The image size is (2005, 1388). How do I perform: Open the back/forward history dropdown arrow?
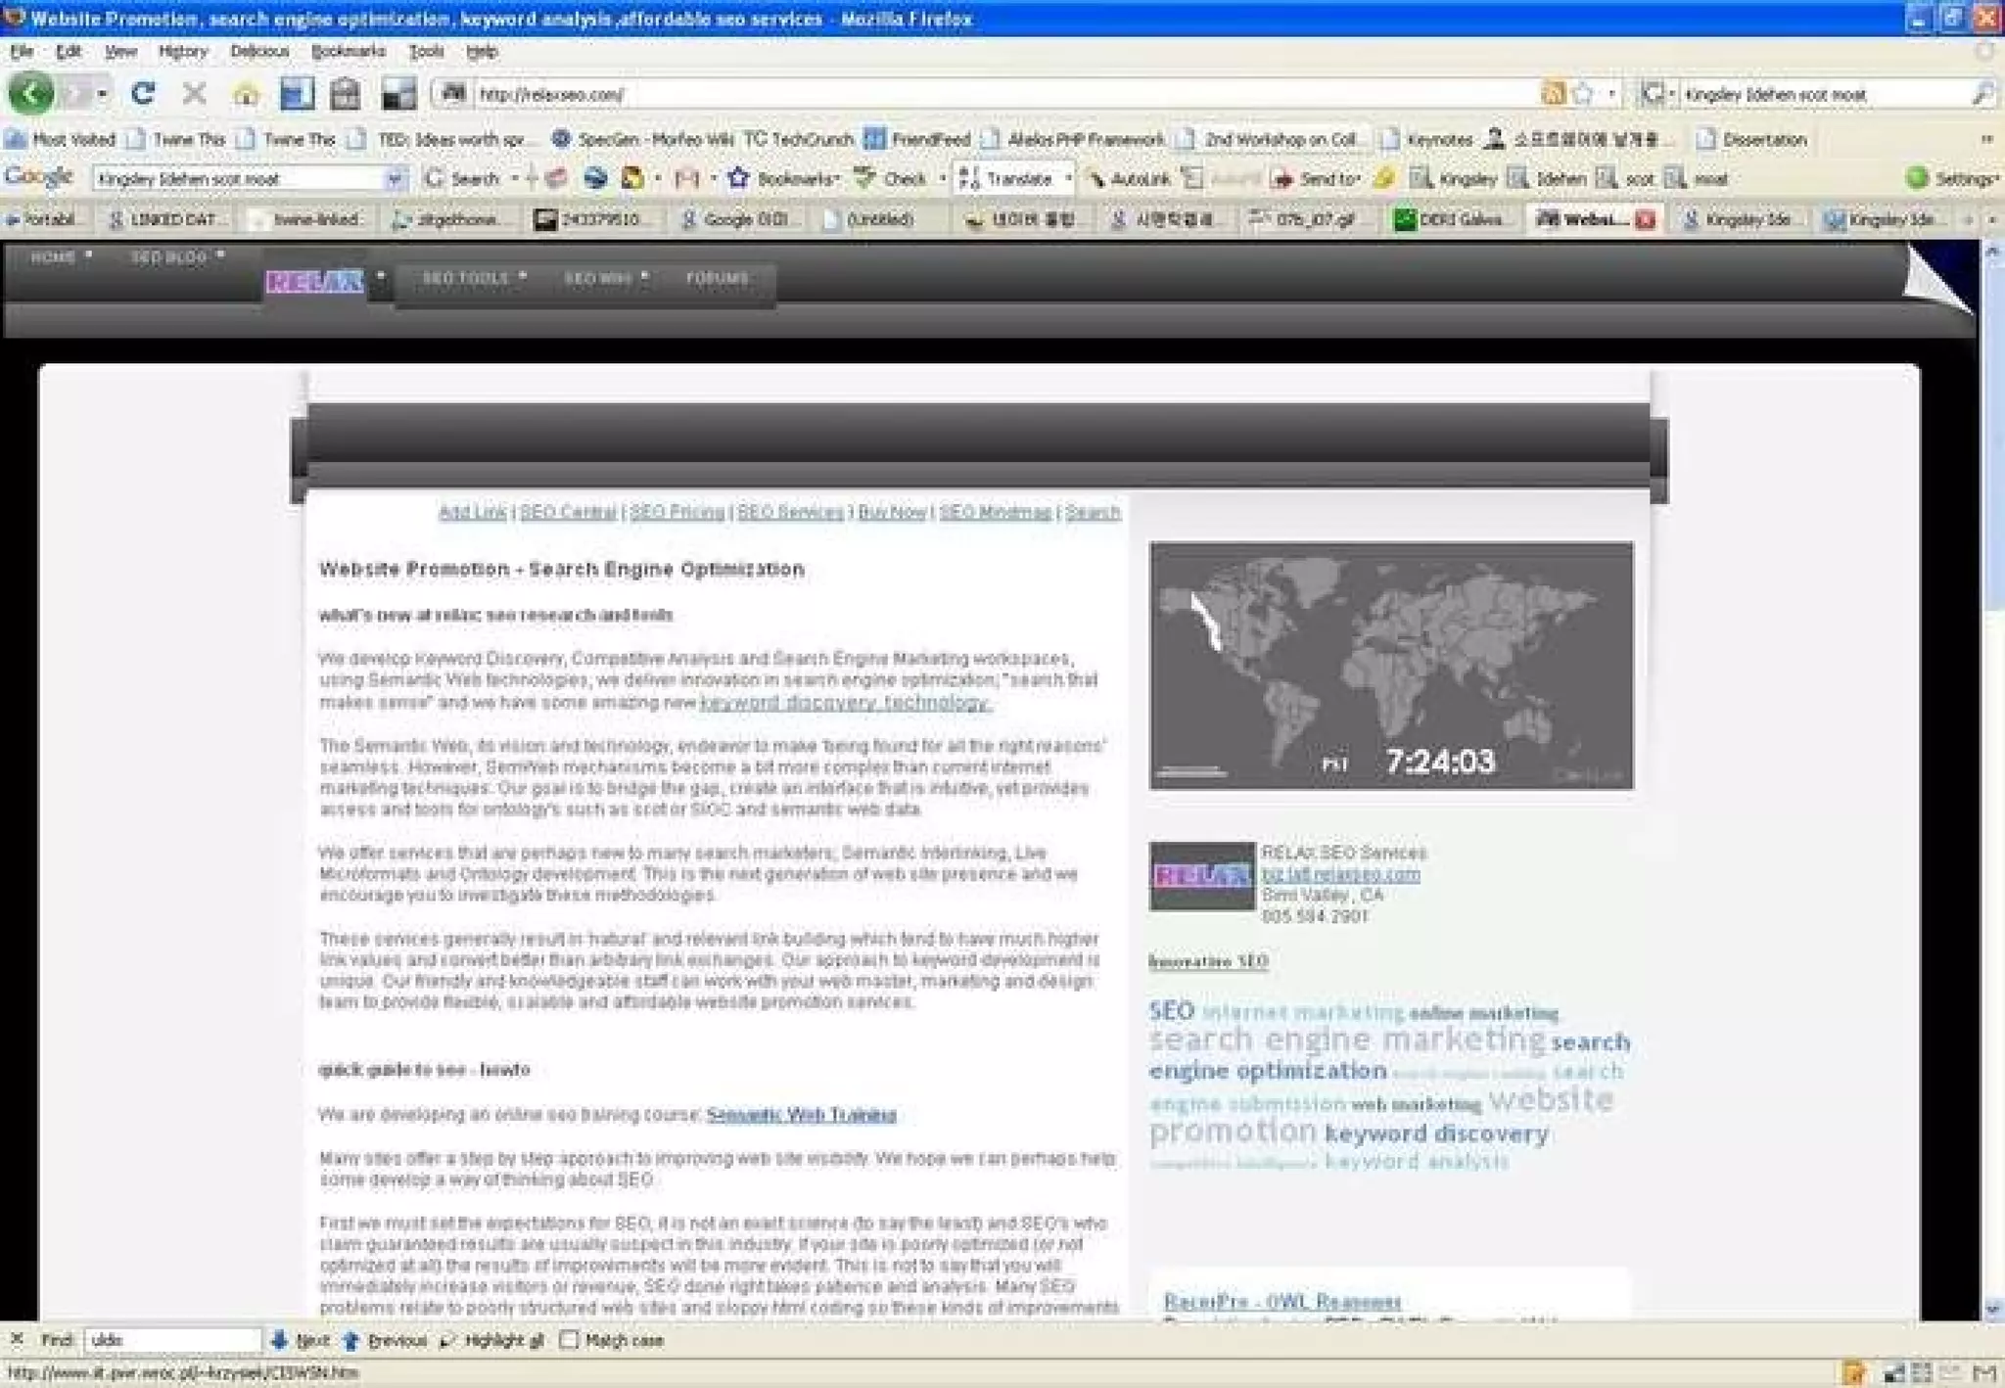coord(102,94)
